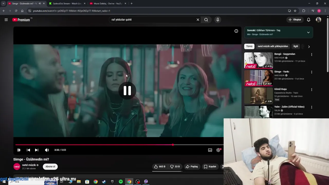329x185 pixels.
Task: Mute audio on the Simge tab
Action: coord(40,4)
